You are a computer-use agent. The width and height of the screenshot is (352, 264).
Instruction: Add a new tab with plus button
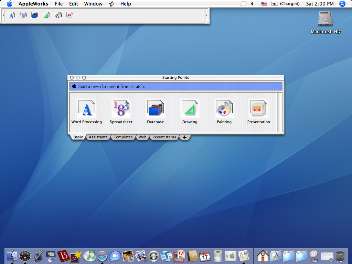coord(184,137)
